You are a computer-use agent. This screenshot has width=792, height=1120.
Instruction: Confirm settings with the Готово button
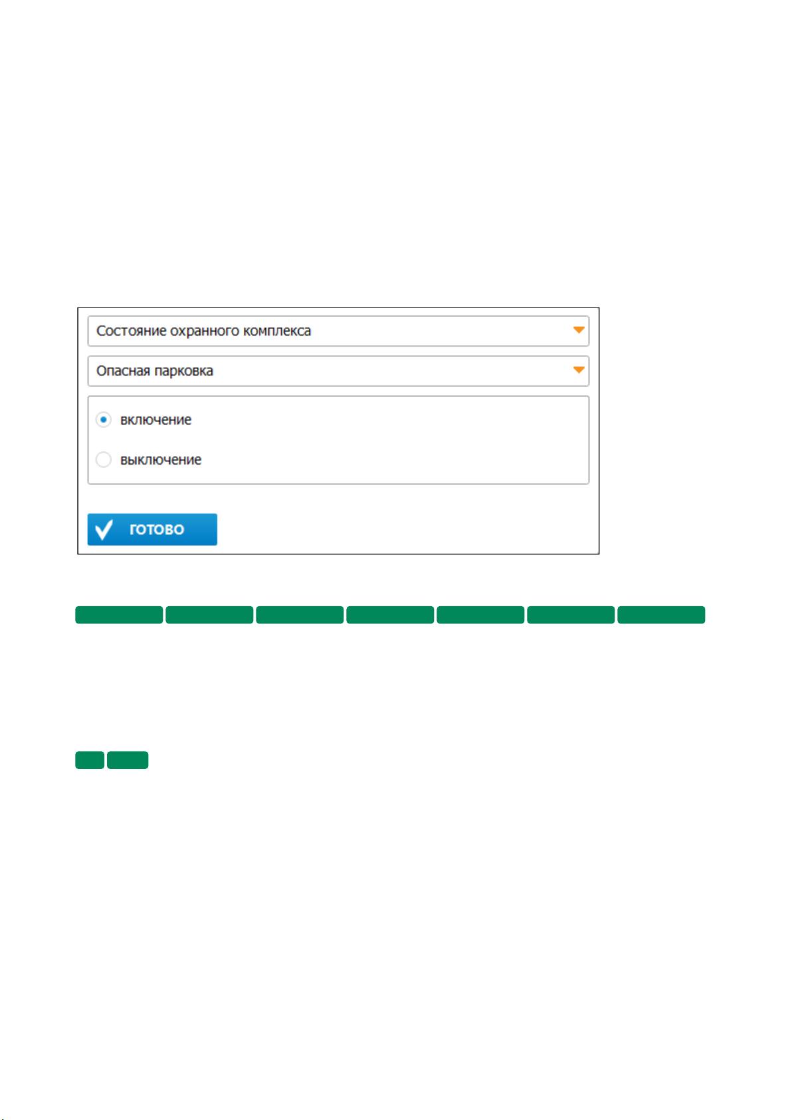(152, 529)
